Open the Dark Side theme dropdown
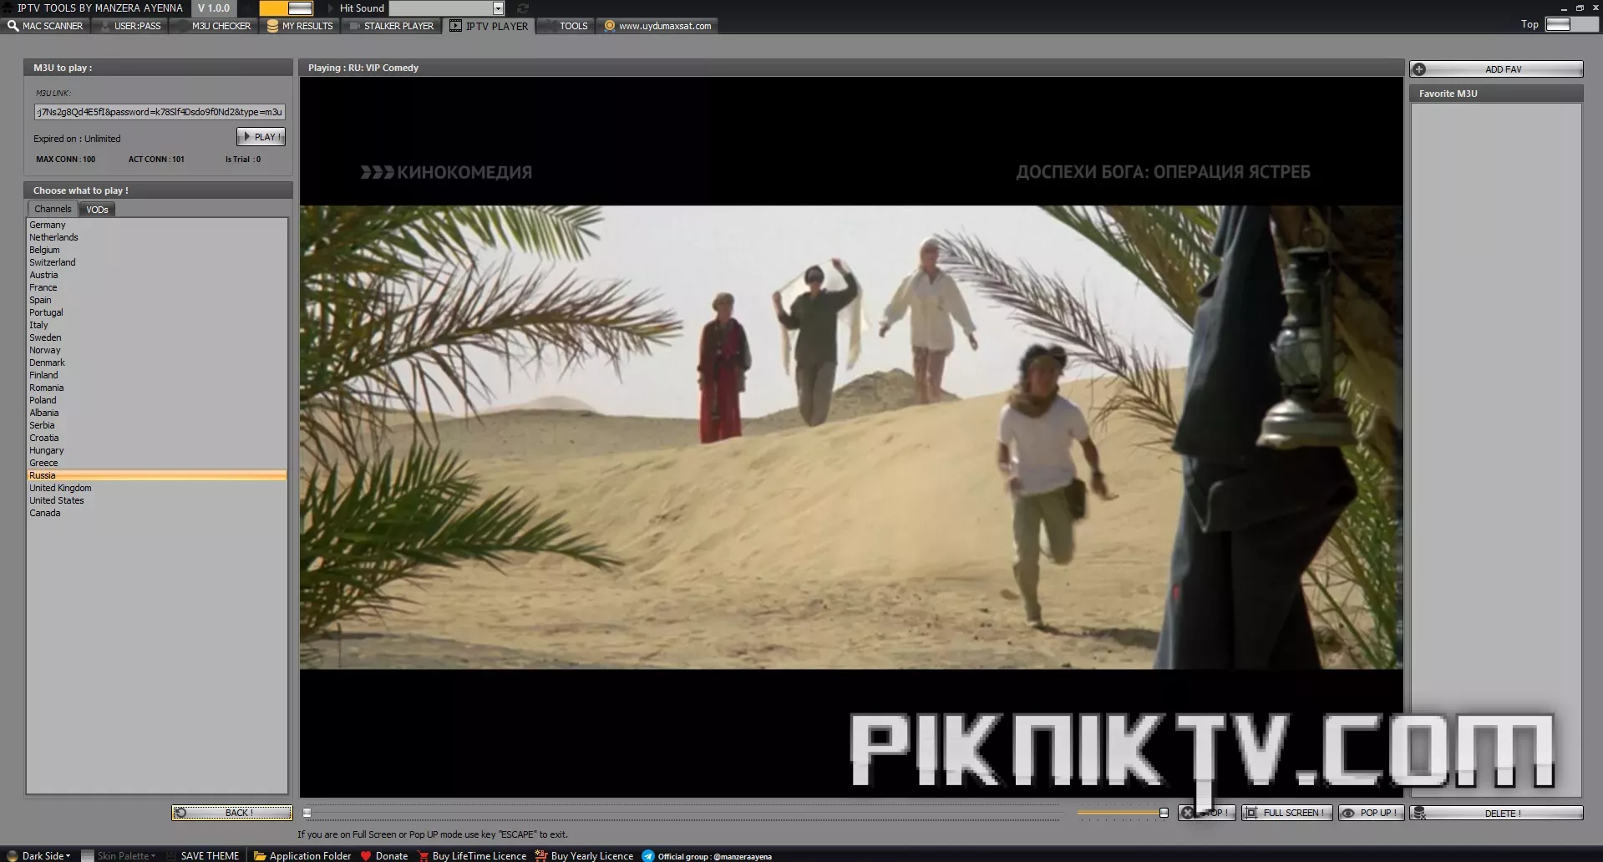This screenshot has height=862, width=1603. coord(39,855)
